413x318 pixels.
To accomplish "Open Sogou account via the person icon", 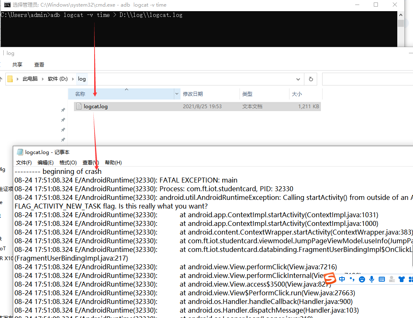I will click(392, 279).
